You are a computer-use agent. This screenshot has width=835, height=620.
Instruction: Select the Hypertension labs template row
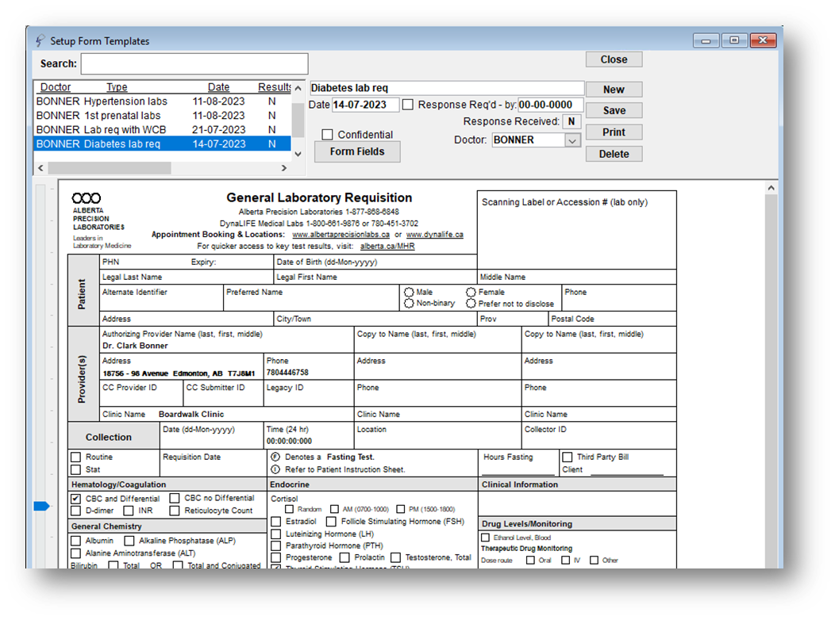163,101
